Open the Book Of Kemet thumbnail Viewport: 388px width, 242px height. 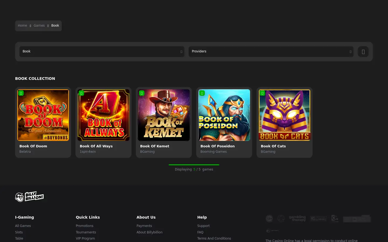click(x=164, y=115)
